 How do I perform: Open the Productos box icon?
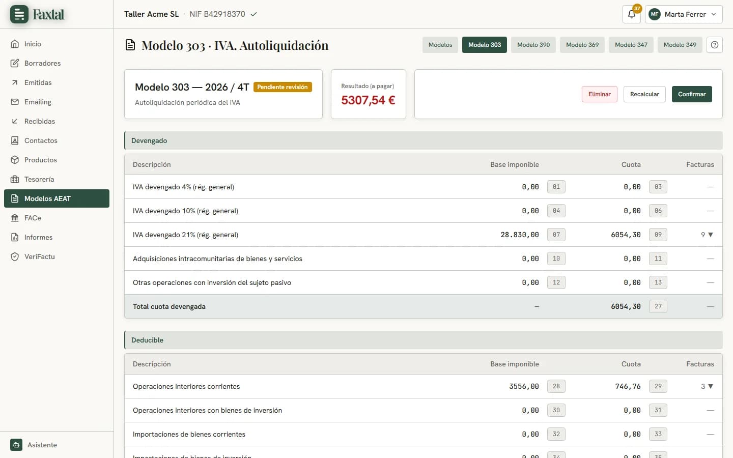click(x=15, y=160)
